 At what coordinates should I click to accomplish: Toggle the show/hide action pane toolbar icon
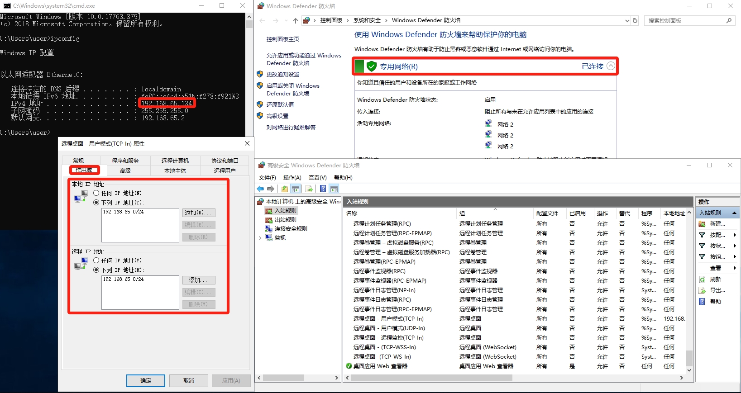tap(334, 189)
